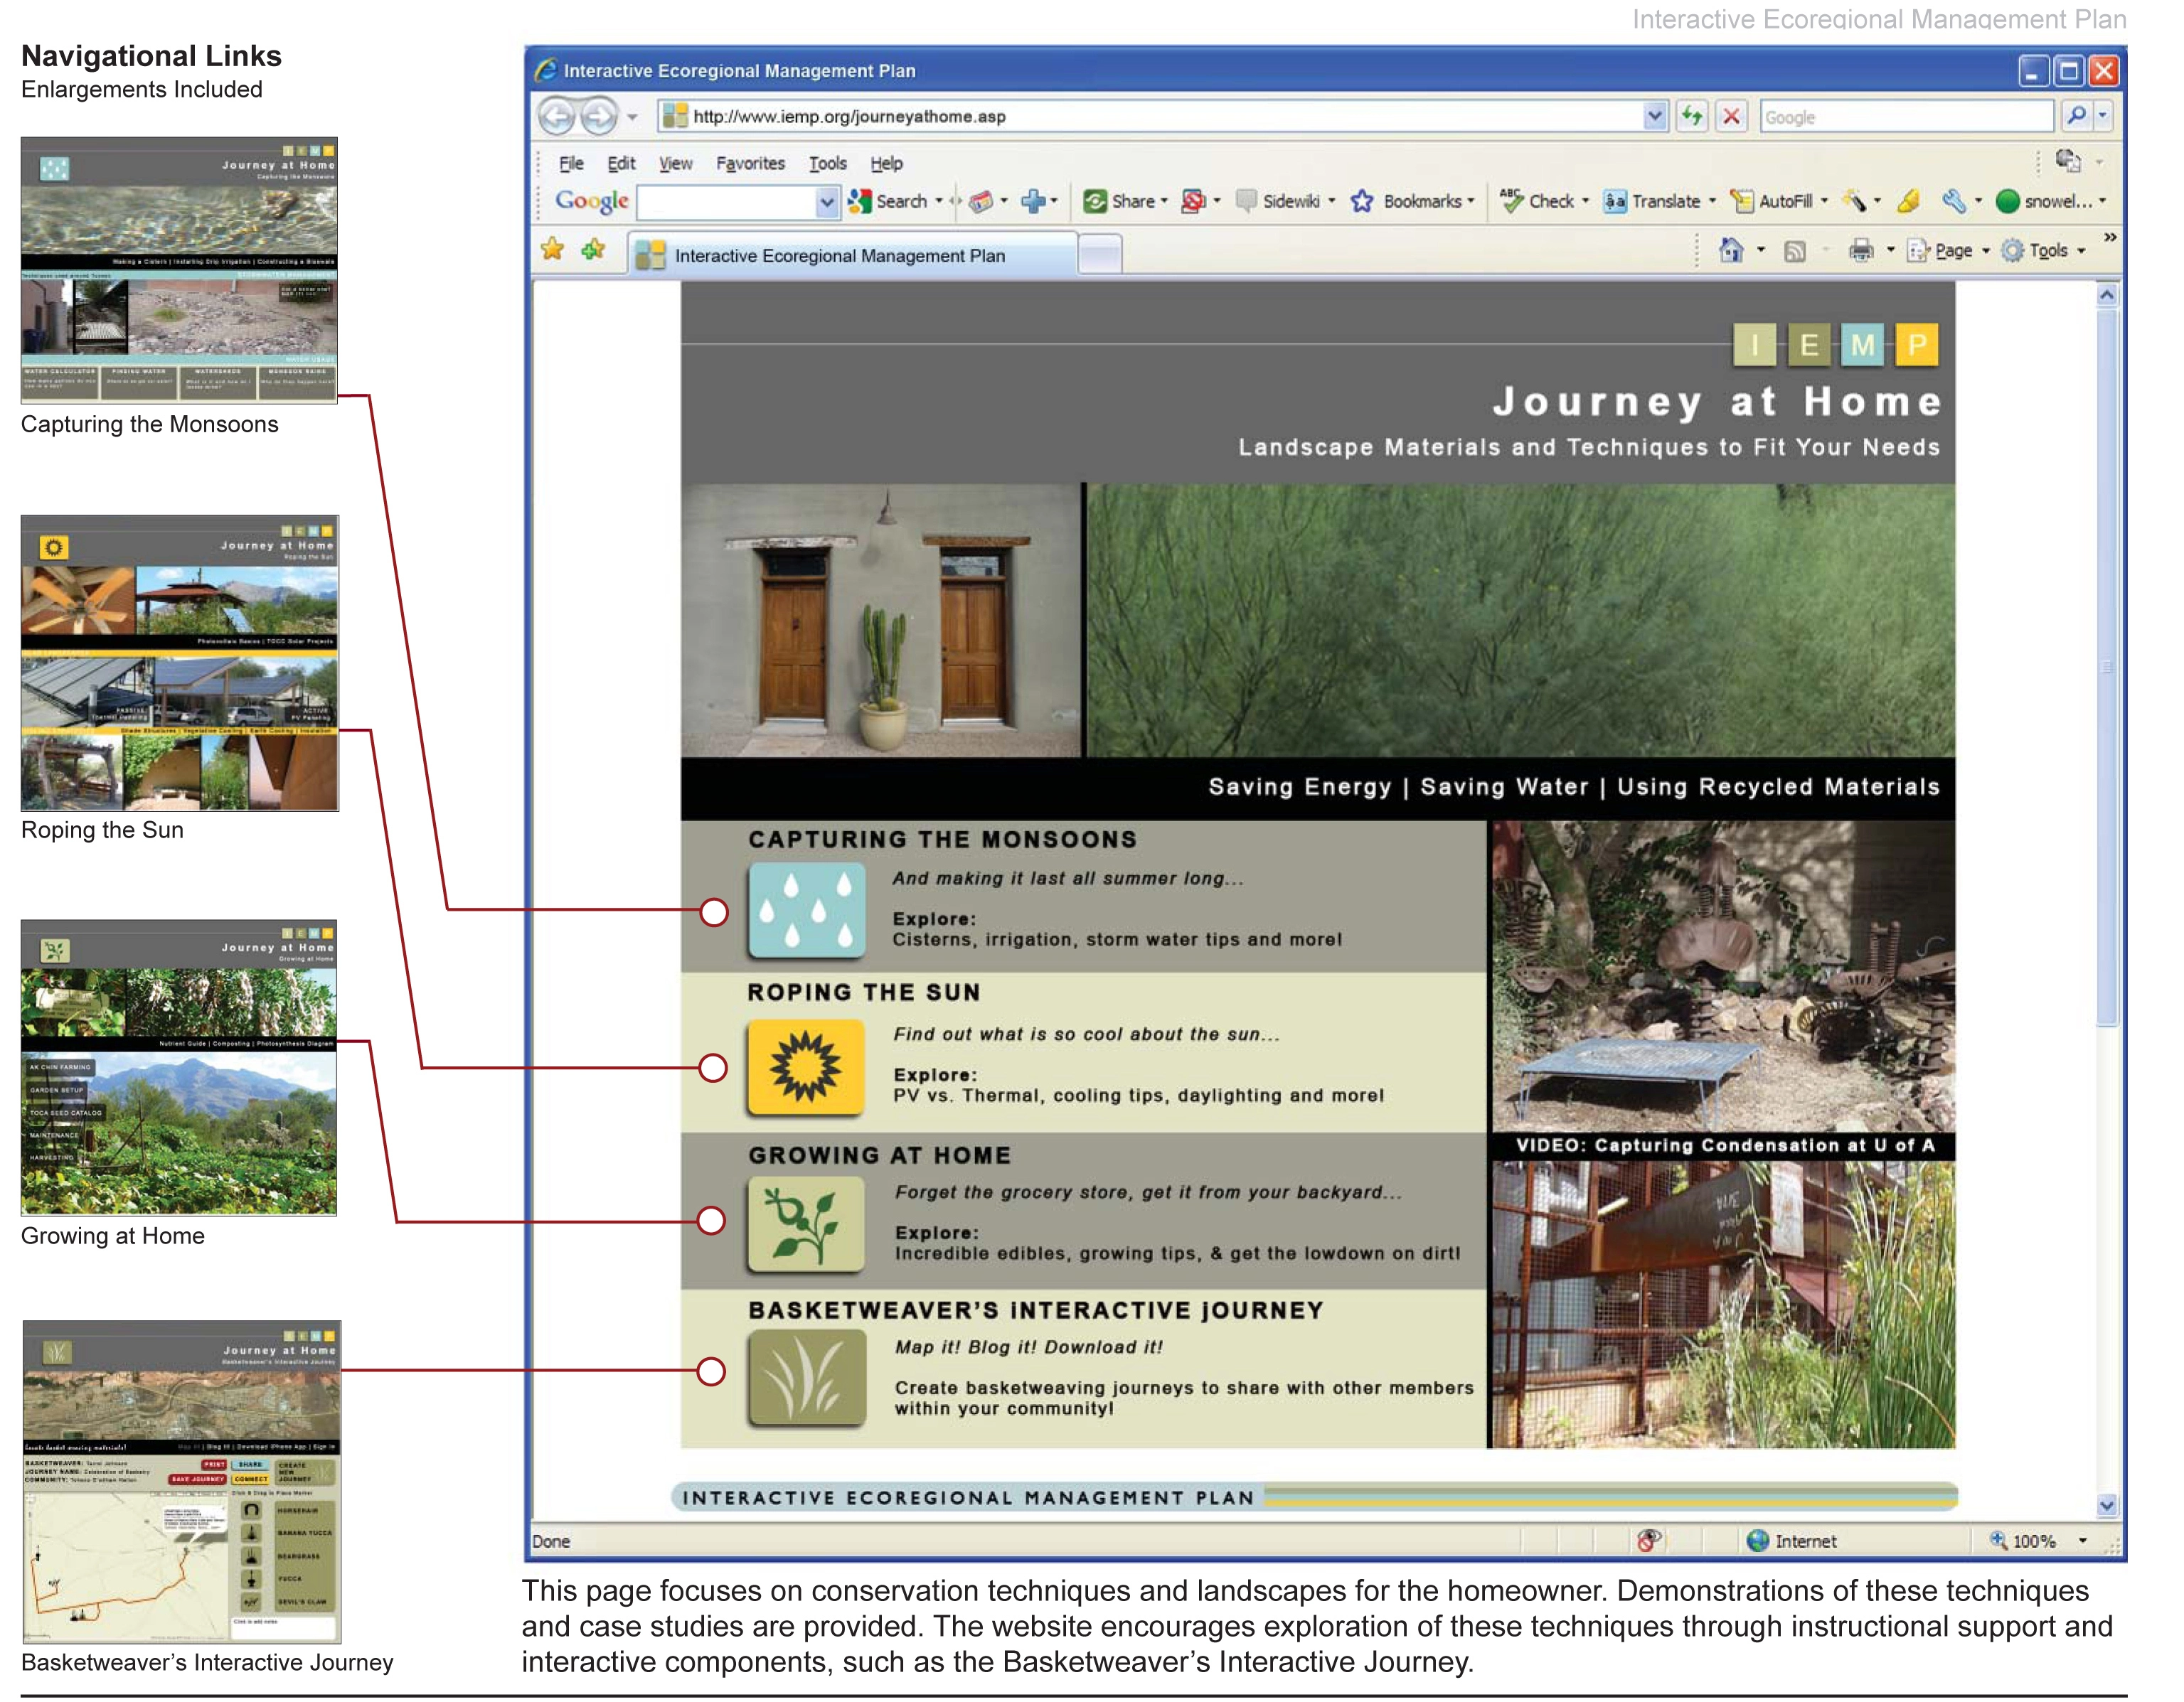Image resolution: width=2184 pixels, height=1702 pixels.
Task: Click BASKETWEAVER'S INTERACTIVE JOURNEY heading link
Action: [1036, 1310]
